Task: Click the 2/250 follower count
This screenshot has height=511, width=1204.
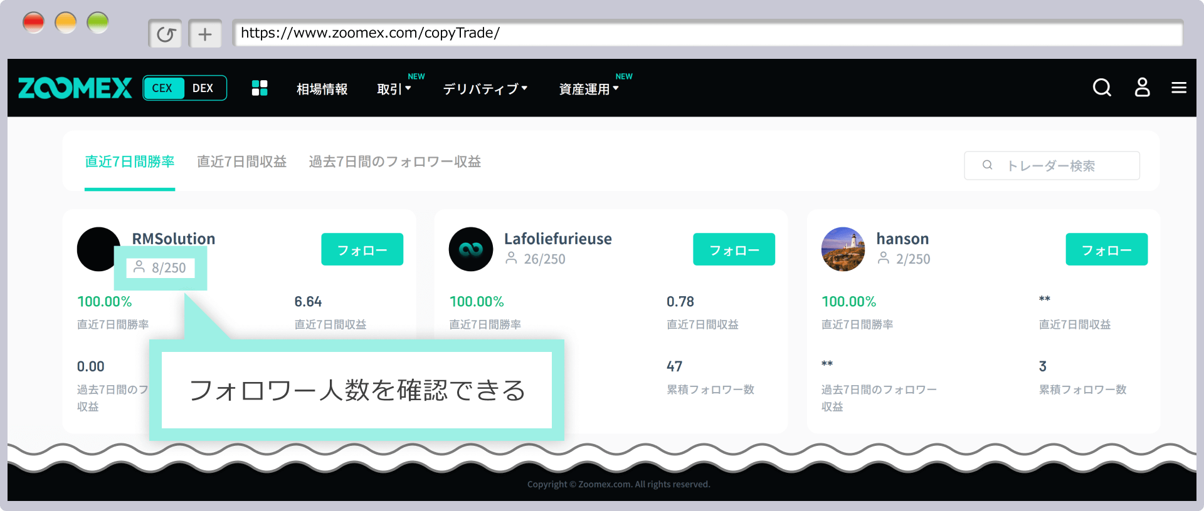Action: [913, 259]
